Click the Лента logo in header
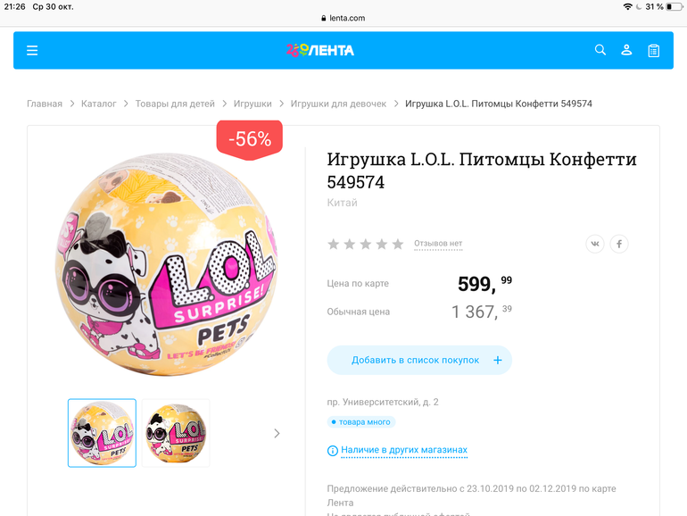This screenshot has height=516, width=687. click(320, 50)
